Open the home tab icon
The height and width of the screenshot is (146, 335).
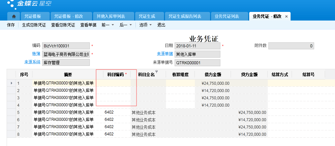coord(14,16)
